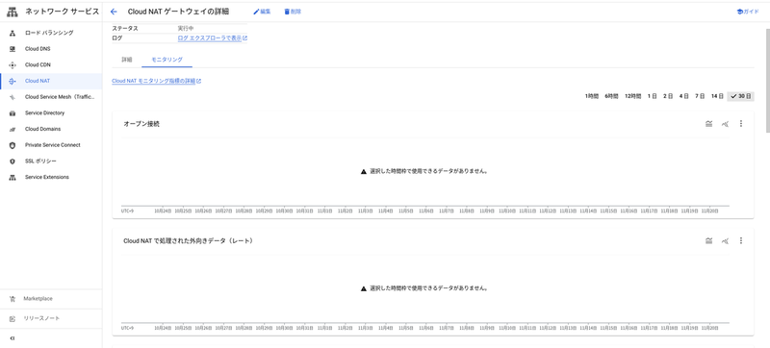The width and height of the screenshot is (770, 348).
Task: Switch to the モニタリング tab
Action: pyautogui.click(x=167, y=60)
